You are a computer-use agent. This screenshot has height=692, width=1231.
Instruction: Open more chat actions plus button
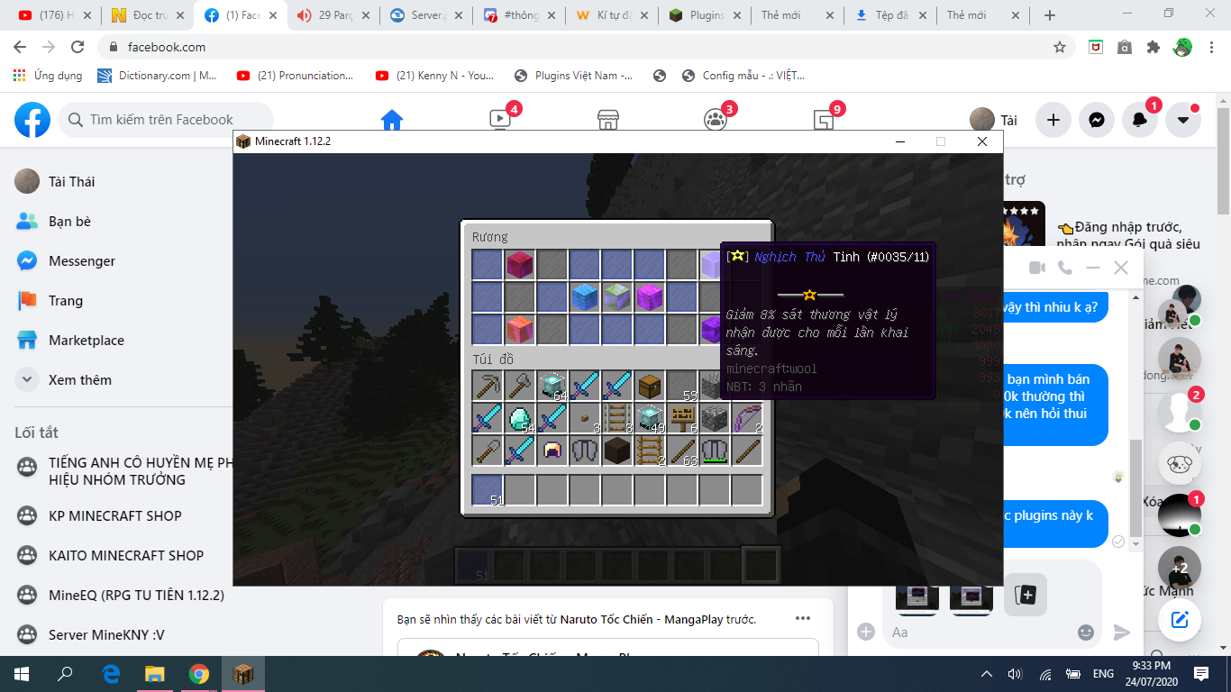[x=866, y=633]
